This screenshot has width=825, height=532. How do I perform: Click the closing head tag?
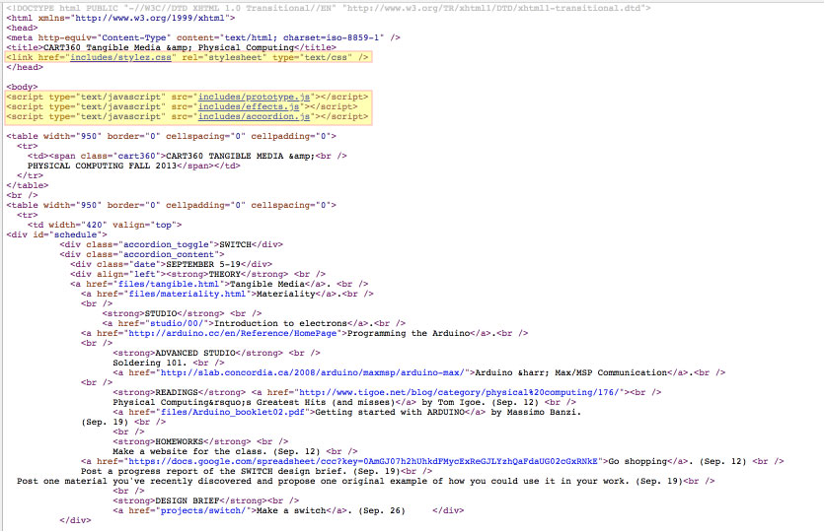[25, 67]
